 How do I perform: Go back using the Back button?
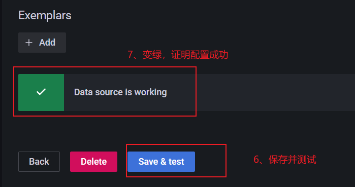click(x=39, y=162)
